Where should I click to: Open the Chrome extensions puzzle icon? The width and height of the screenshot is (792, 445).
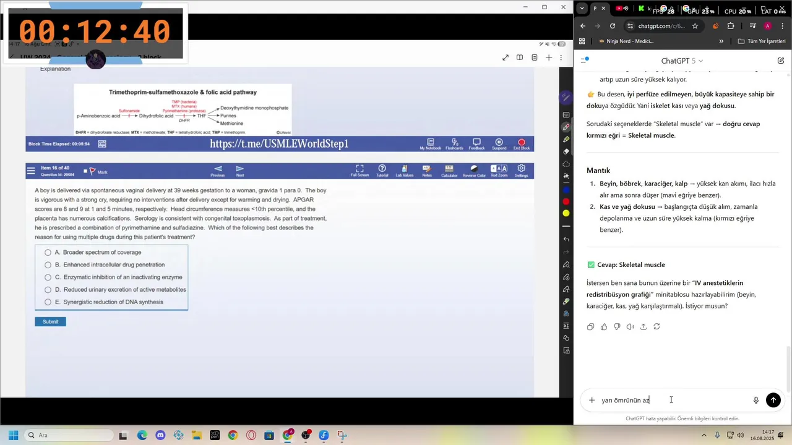(x=731, y=26)
